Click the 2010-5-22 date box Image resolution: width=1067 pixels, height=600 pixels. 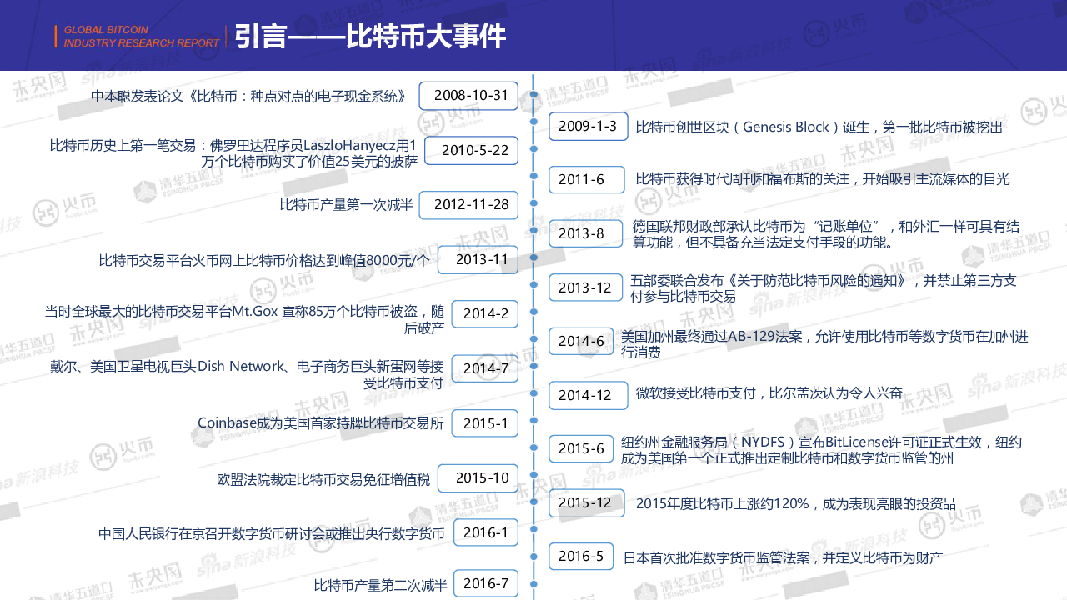pos(472,151)
